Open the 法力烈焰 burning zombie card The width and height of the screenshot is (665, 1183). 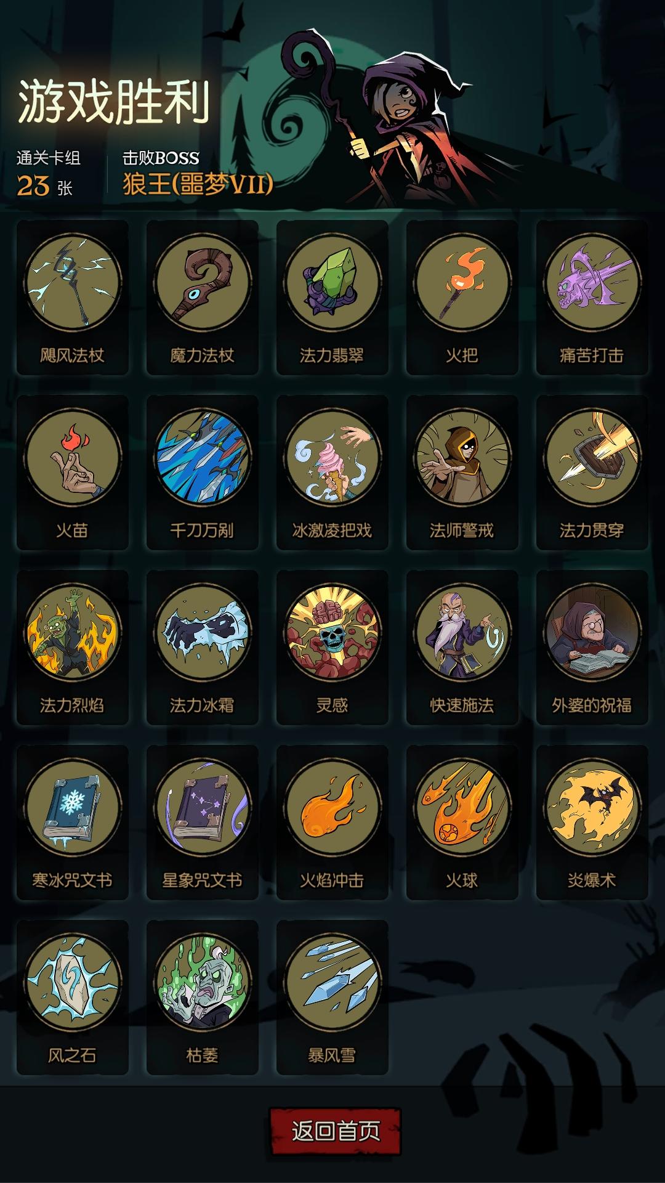click(x=73, y=648)
